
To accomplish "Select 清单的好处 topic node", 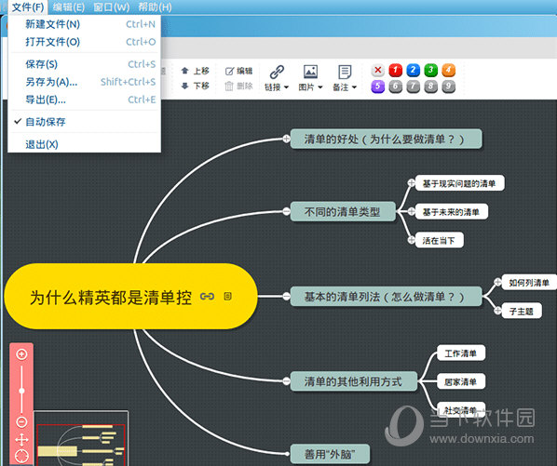I will pos(387,139).
